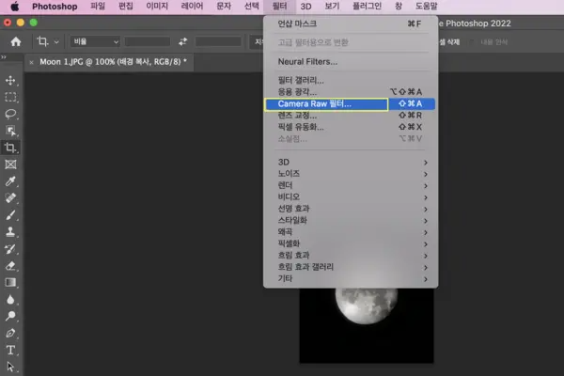
Task: Select the Frame tool
Action: tap(10, 164)
